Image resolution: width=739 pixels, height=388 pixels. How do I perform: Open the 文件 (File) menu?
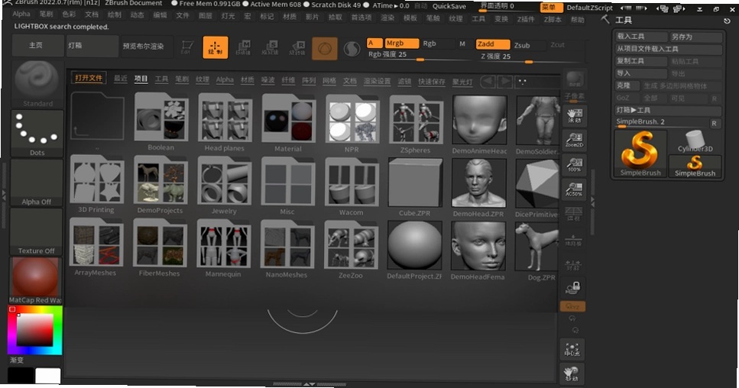point(183,15)
